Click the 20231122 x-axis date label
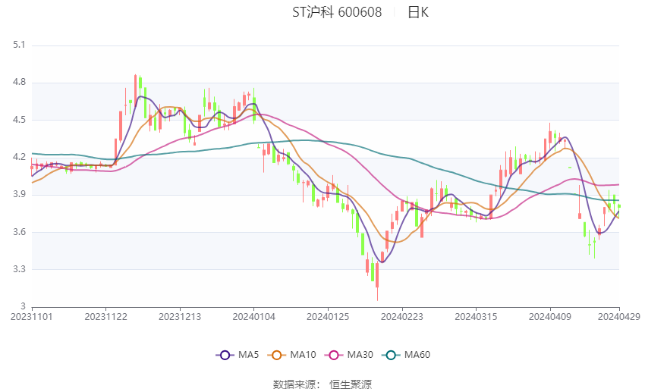645x392 pixels. click(x=105, y=317)
